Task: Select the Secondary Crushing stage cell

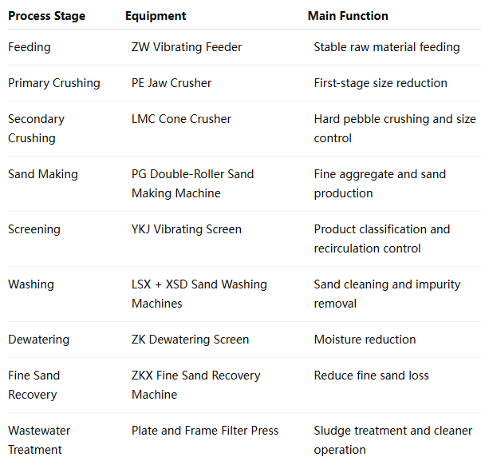Action: (x=36, y=129)
